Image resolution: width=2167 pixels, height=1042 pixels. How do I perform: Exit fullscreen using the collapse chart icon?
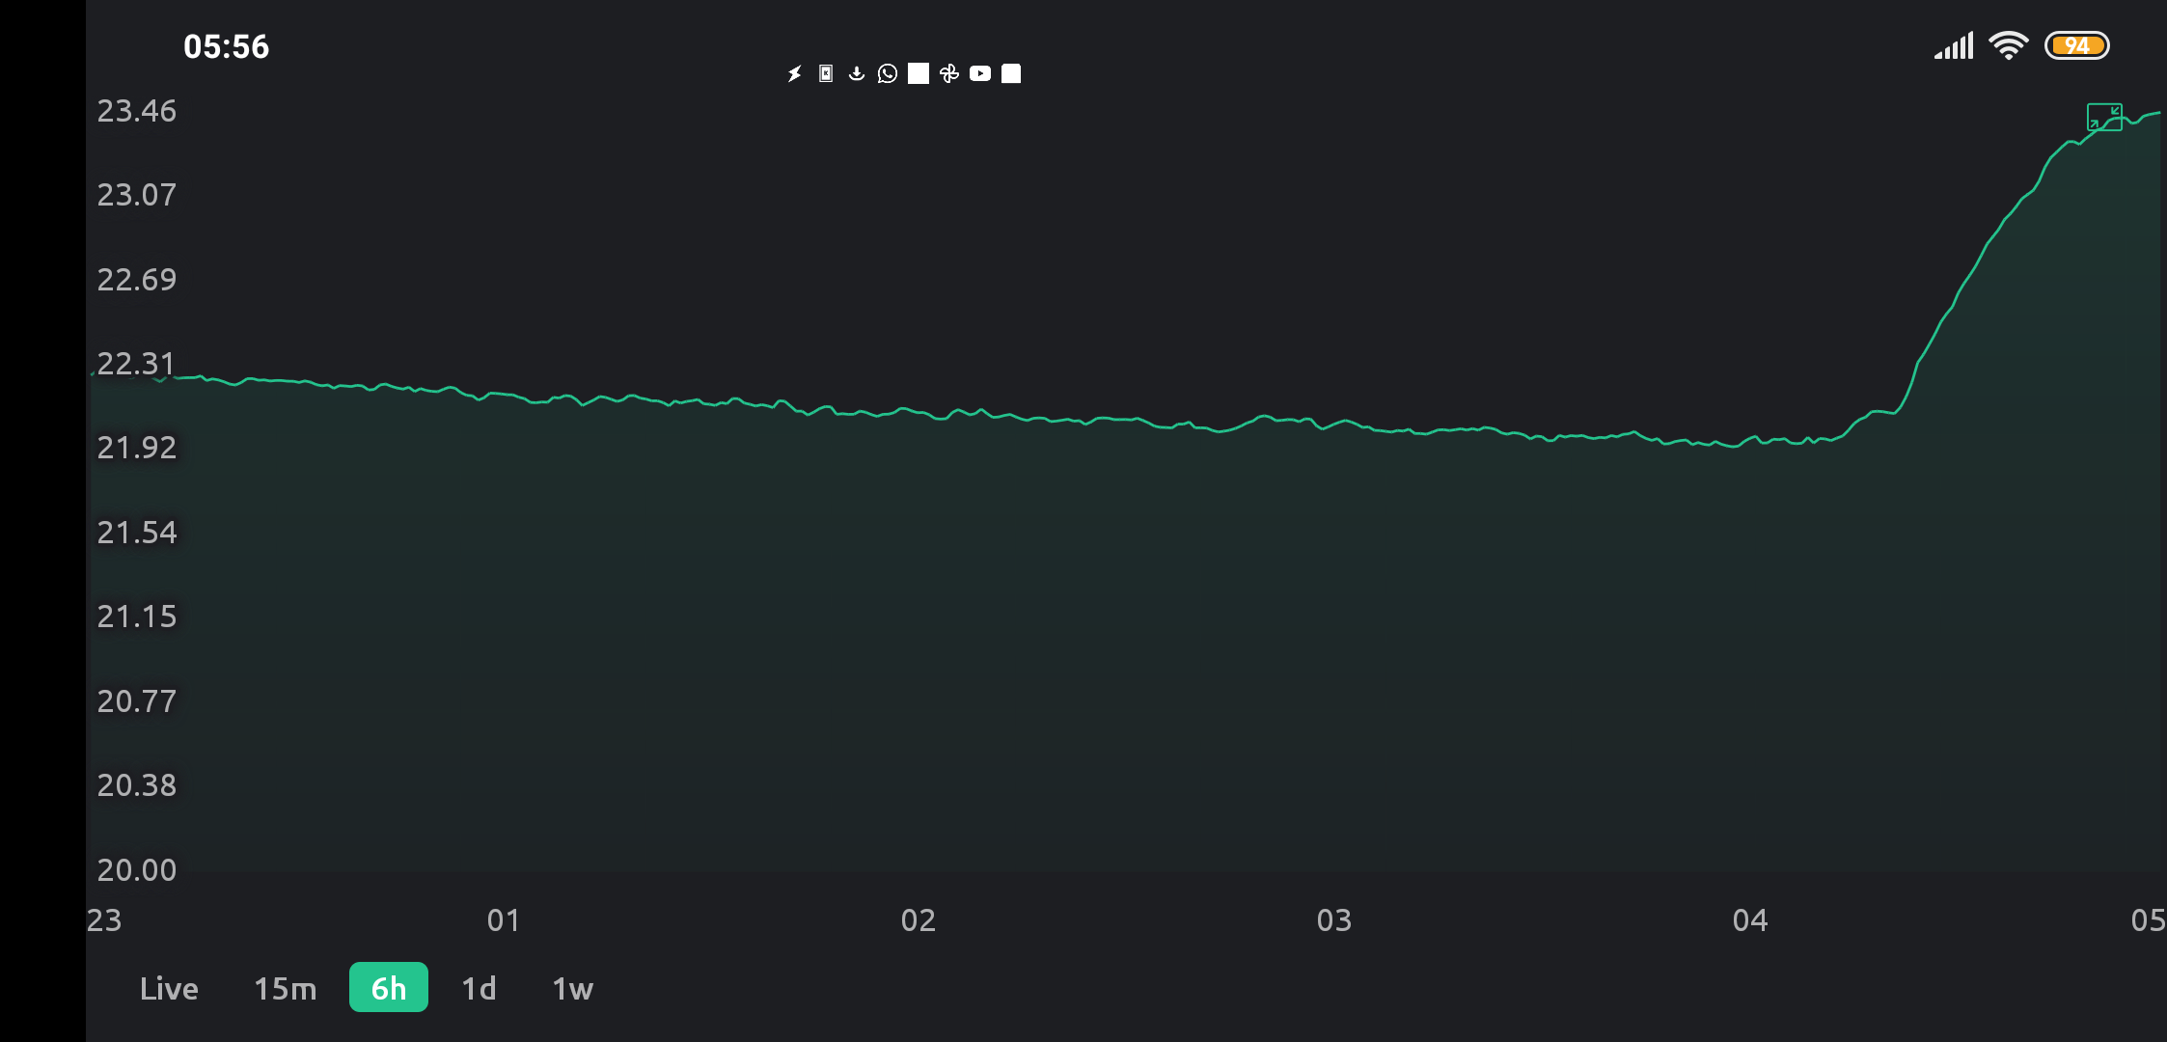[x=2104, y=117]
